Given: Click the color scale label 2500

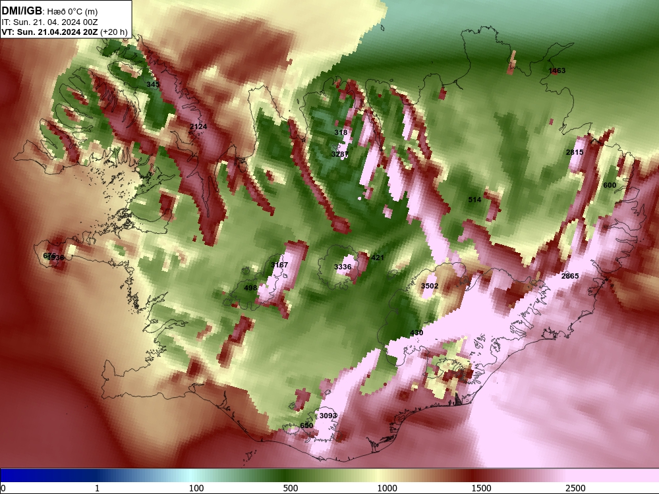Looking at the screenshot, I should coord(575,488).
